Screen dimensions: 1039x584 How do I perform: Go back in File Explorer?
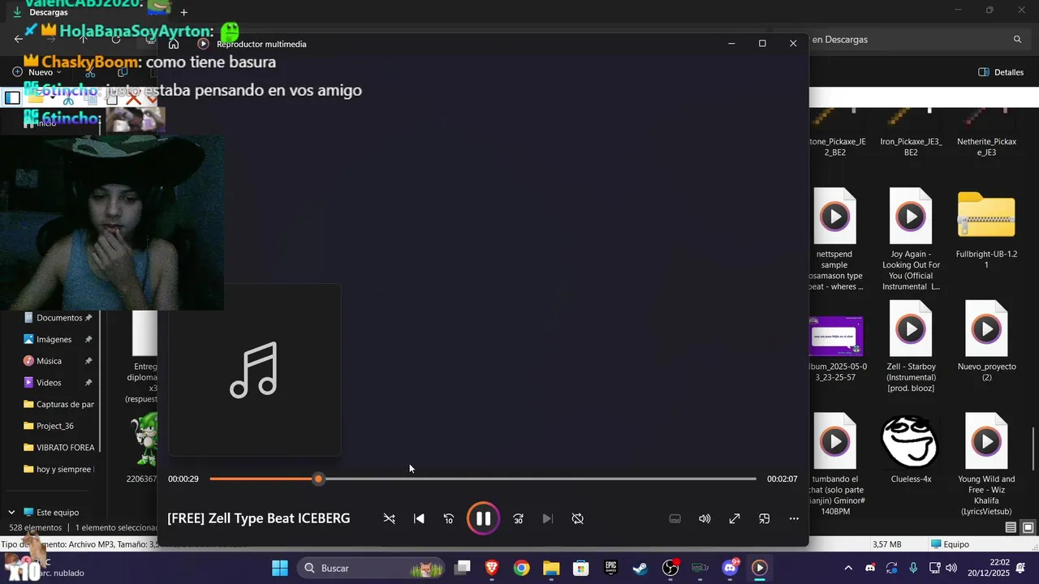(19, 39)
